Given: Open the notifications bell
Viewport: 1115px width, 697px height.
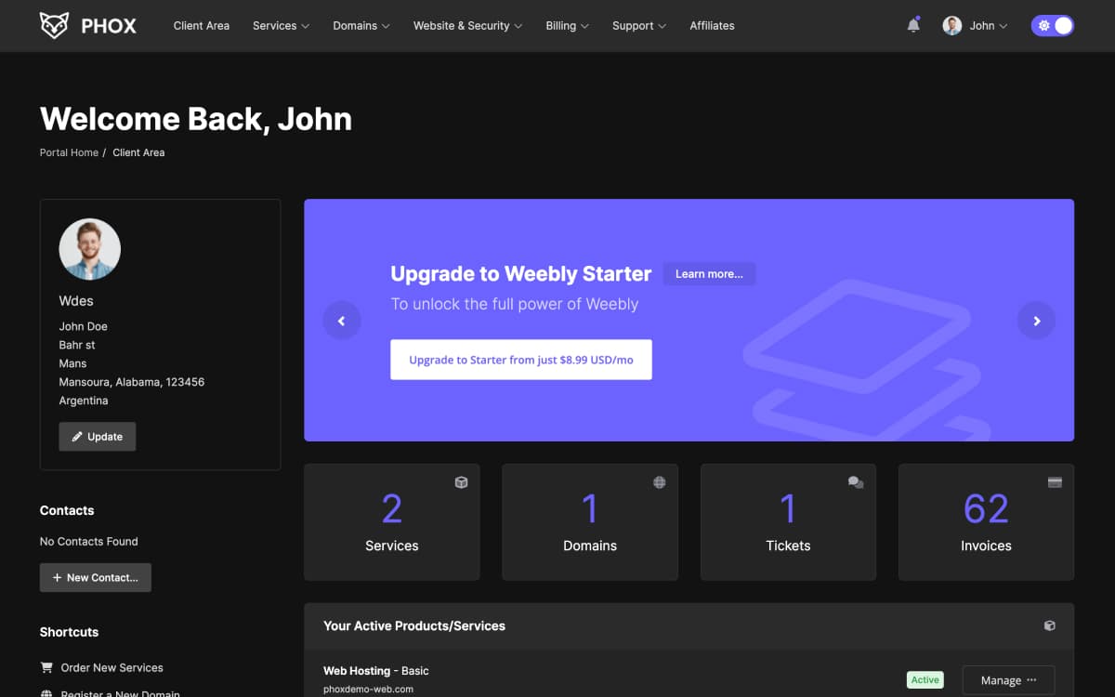Looking at the screenshot, I should coord(913,25).
